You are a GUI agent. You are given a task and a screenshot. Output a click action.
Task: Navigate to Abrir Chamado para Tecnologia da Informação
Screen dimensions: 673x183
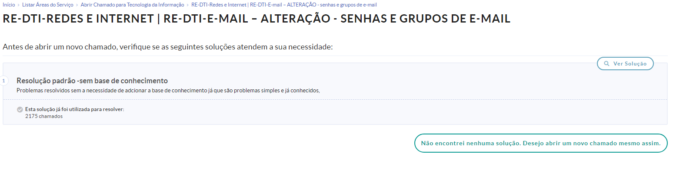132,5
